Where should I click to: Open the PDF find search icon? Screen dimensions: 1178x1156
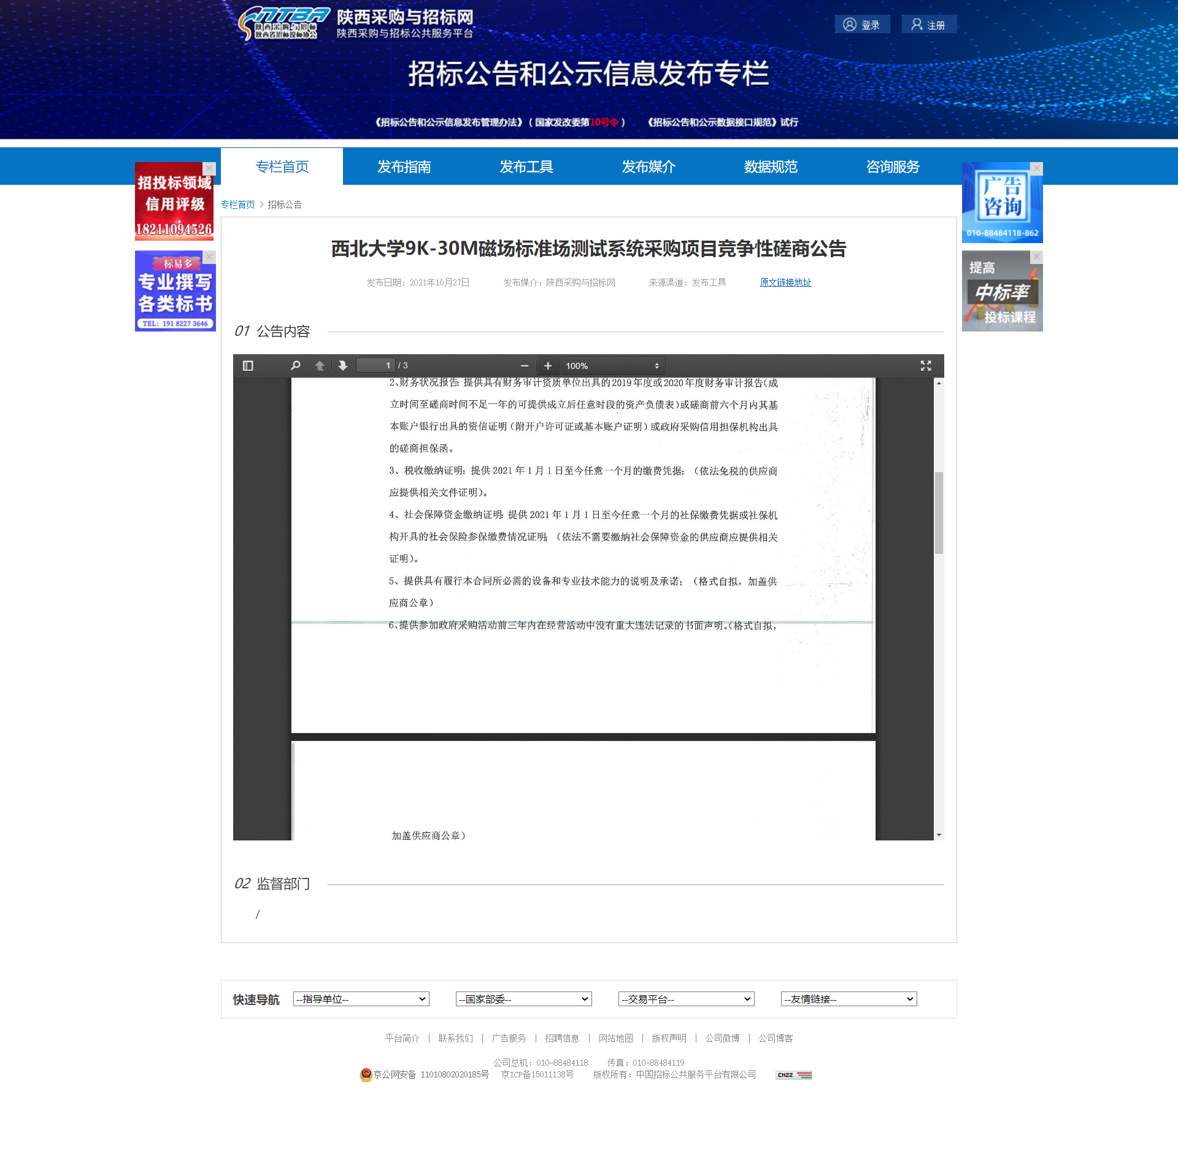(x=295, y=366)
